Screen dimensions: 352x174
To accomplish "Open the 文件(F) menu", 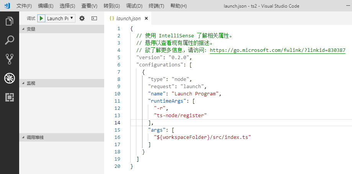I will click(x=24, y=6).
